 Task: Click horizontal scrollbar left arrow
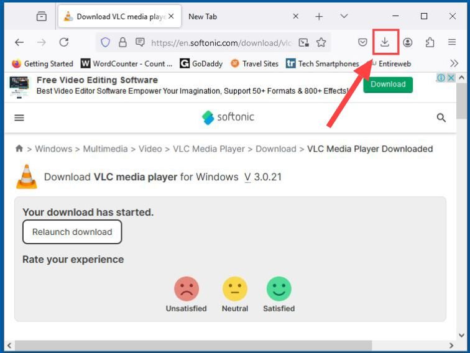click(9, 346)
